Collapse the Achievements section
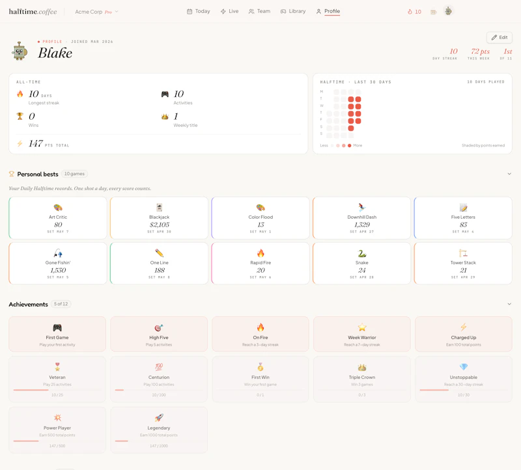This screenshot has width=521, height=470. [x=509, y=304]
